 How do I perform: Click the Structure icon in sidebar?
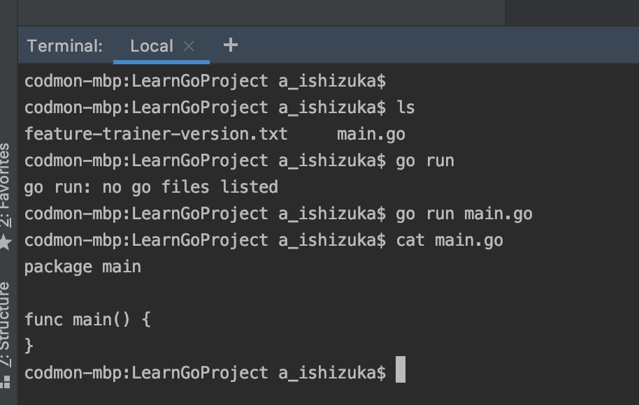click(6, 381)
